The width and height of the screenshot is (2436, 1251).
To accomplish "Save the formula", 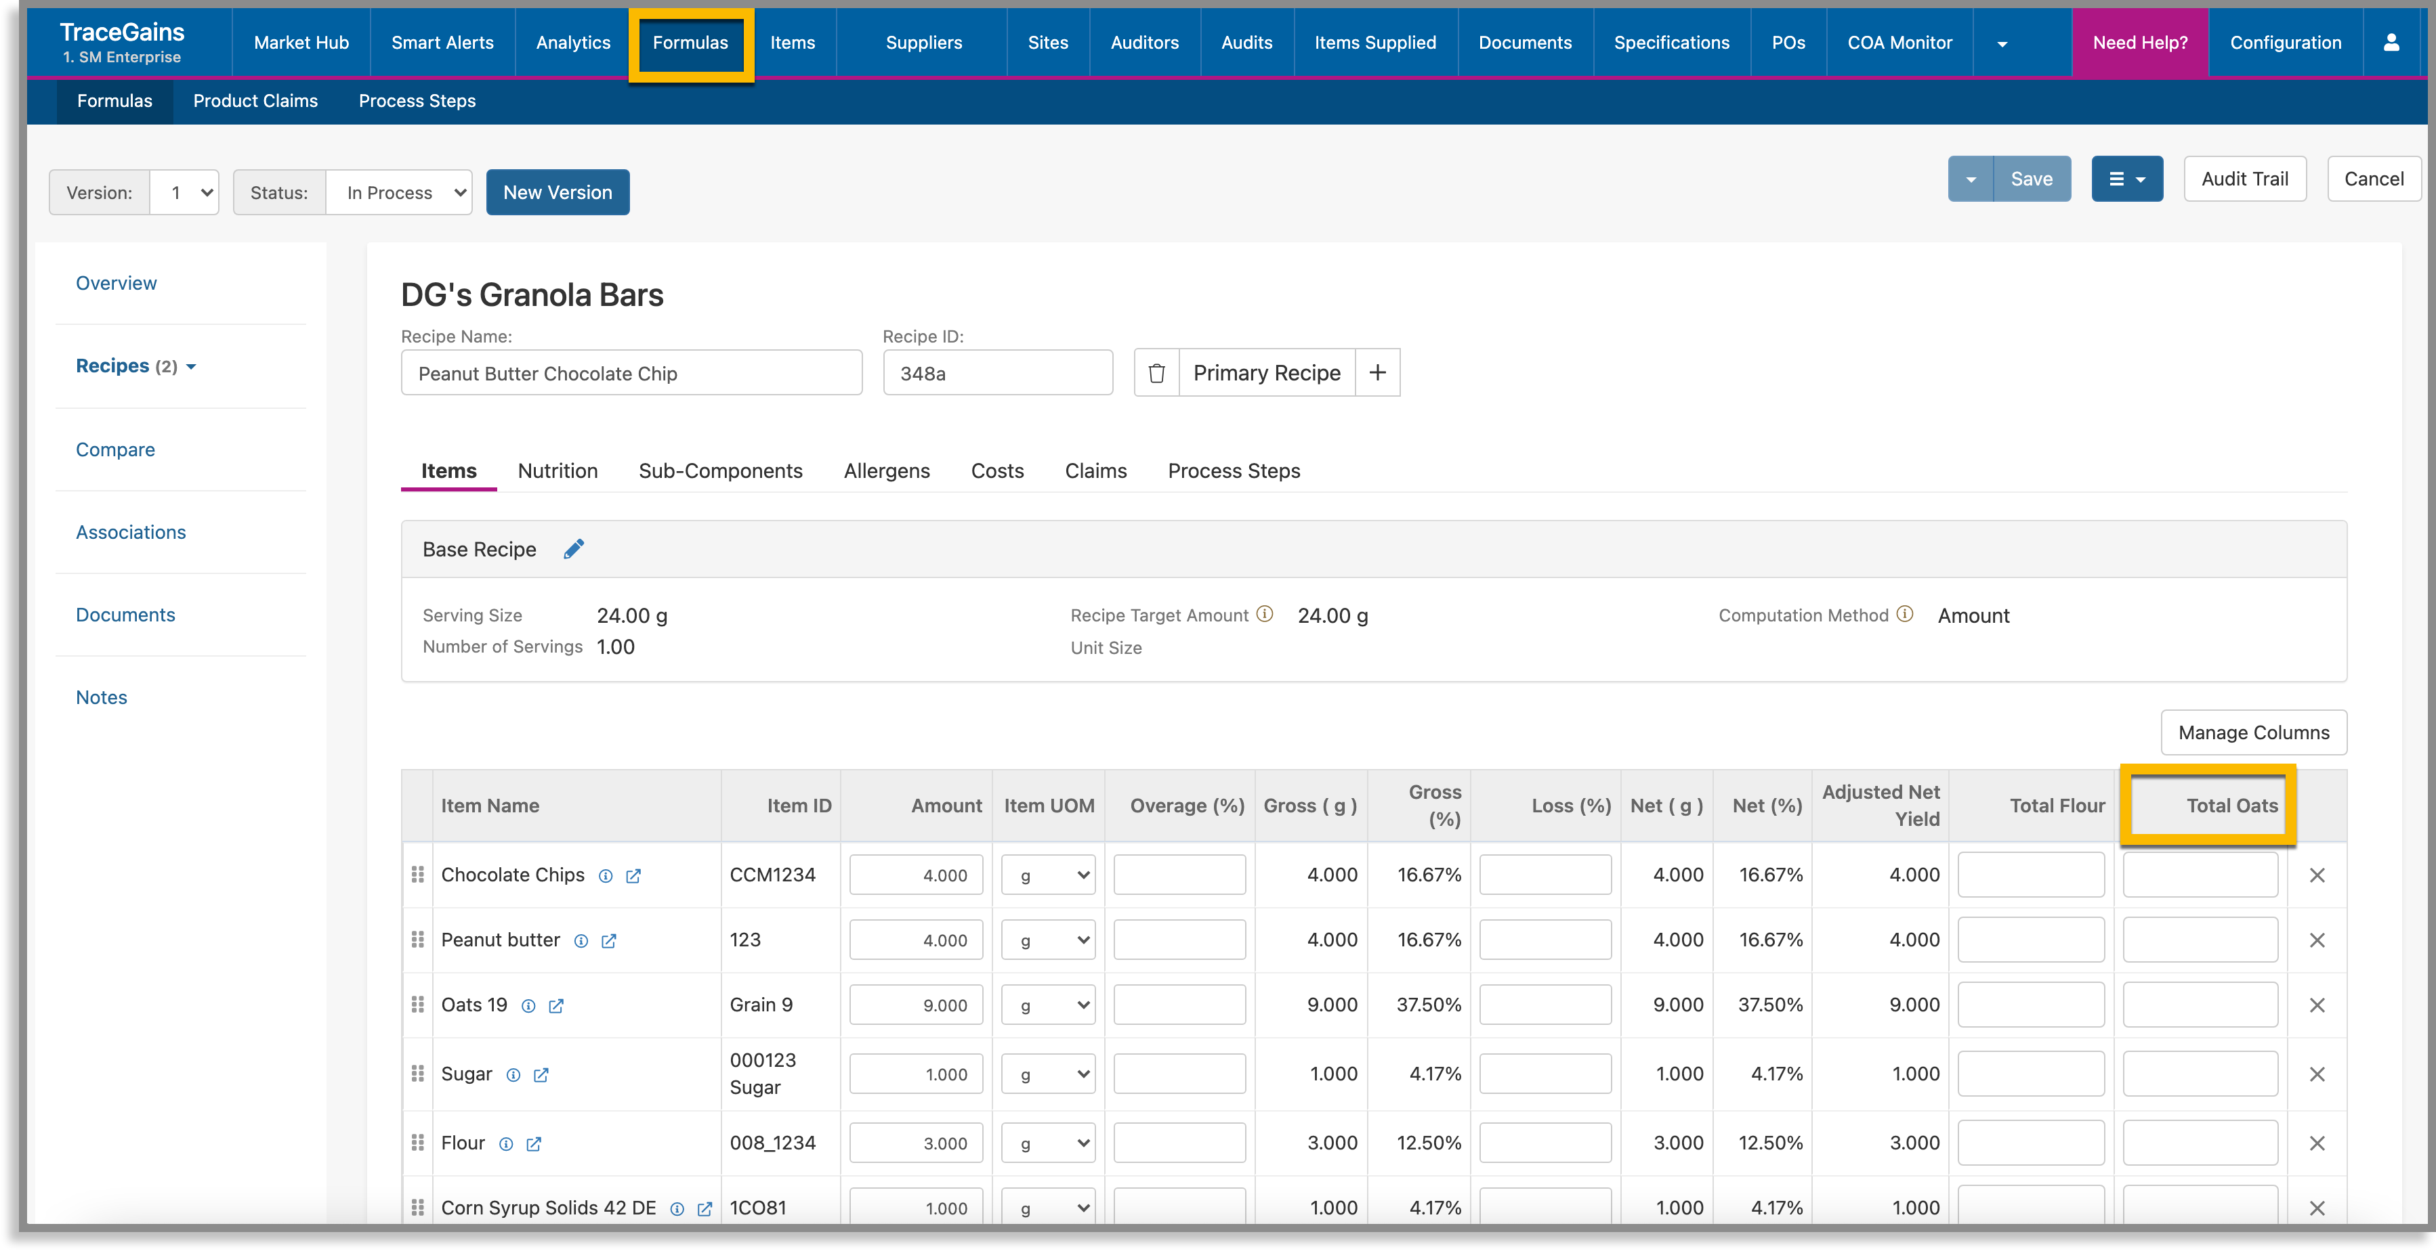I will coord(2032,179).
